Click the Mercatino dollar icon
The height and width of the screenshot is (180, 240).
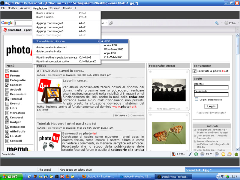click(x=7, y=113)
